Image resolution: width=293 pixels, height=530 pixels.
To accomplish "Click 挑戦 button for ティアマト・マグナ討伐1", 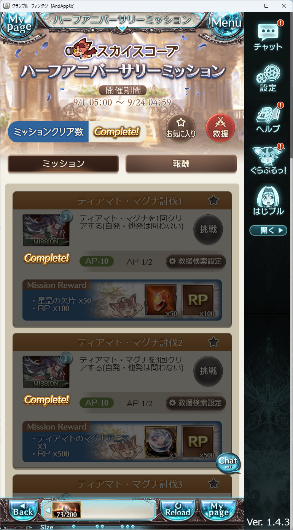I will click(x=208, y=229).
